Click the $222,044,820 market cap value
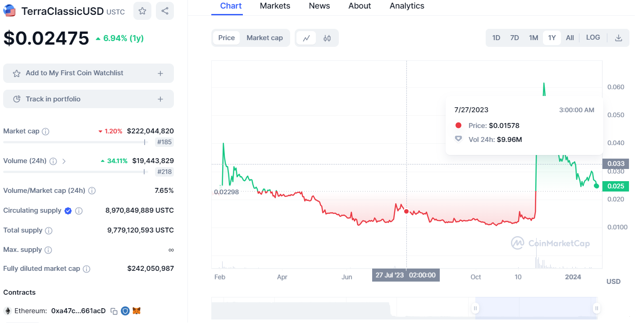 pos(150,131)
